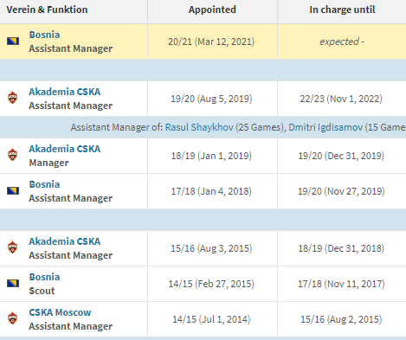Image resolution: width=406 pixels, height=340 pixels.
Task: Click Bosnia flag in Mar 12, 2021 row
Action: click(13, 42)
